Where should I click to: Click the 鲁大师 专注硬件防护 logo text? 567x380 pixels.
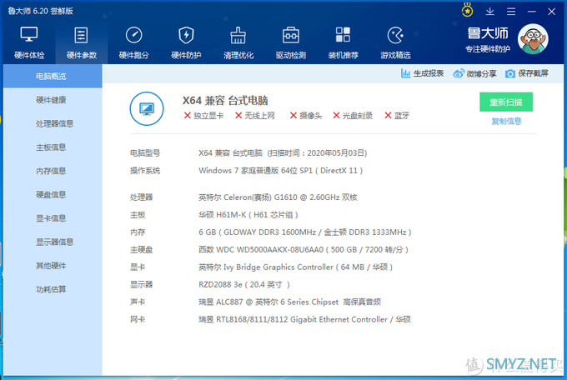coord(488,40)
